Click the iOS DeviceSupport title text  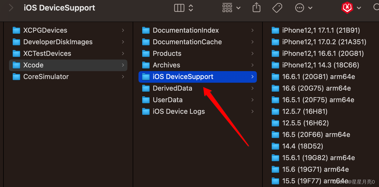point(59,8)
